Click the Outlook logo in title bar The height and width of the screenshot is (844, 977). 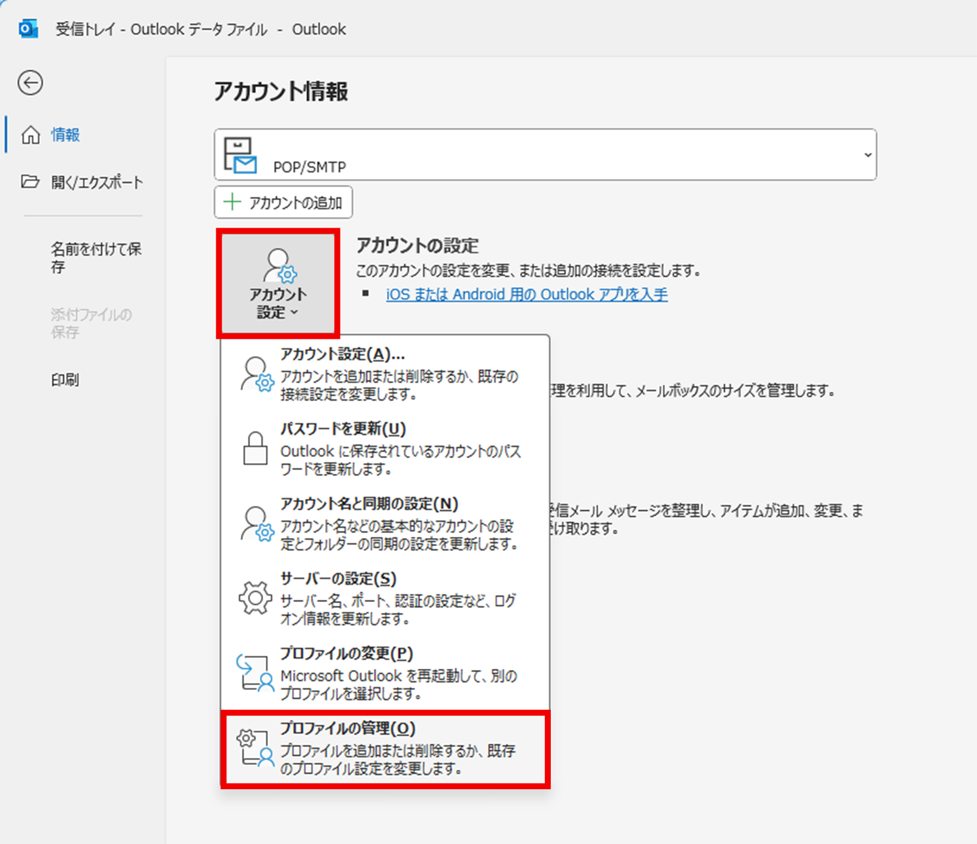28,29
